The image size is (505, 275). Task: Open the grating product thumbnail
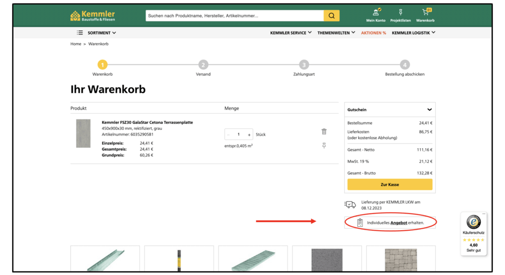(253, 259)
